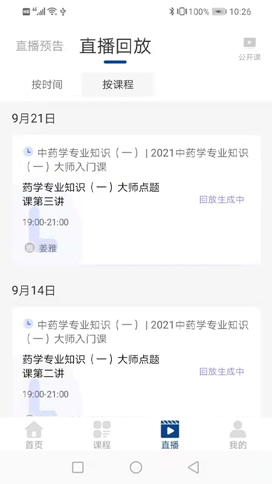Tap 回放生成中 for 第三讲 lesson
The width and height of the screenshot is (272, 484).
pos(222,200)
